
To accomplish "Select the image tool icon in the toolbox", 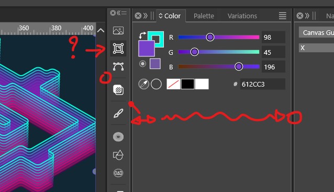I will point(118,31).
